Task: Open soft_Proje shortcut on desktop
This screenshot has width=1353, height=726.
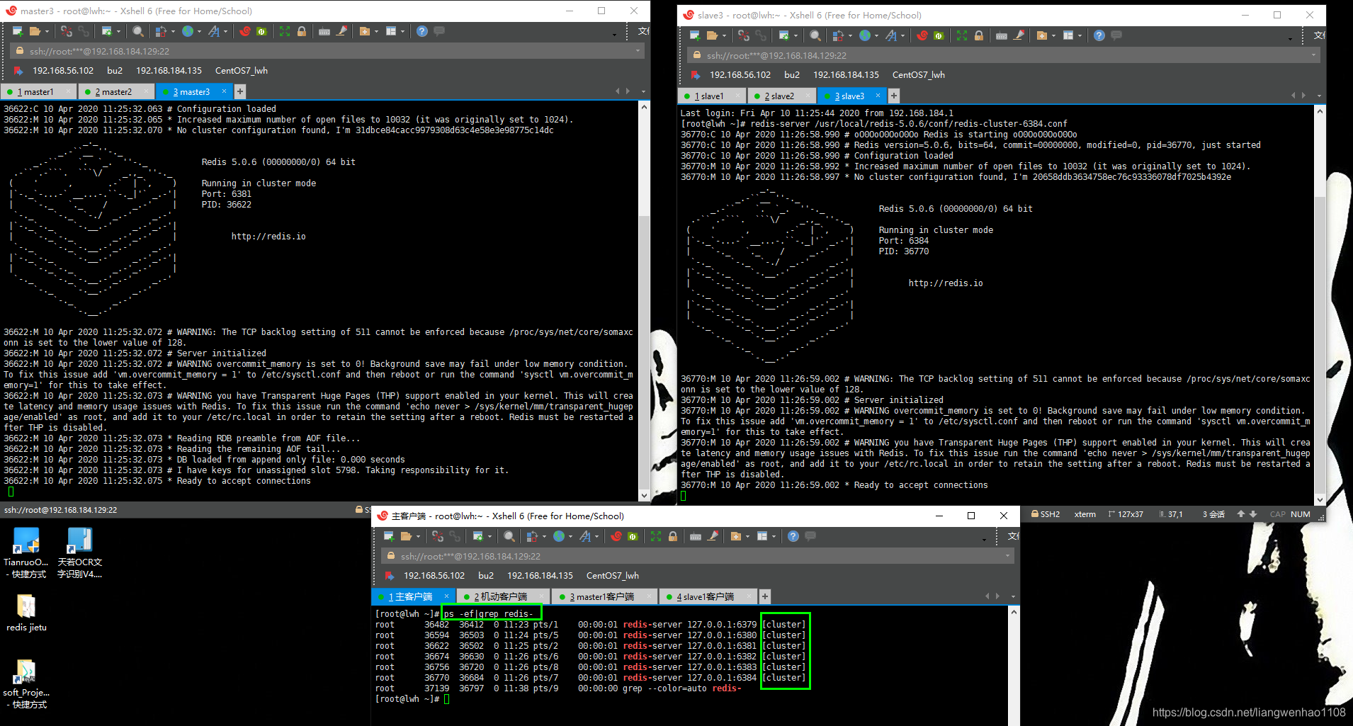Action: click(26, 684)
